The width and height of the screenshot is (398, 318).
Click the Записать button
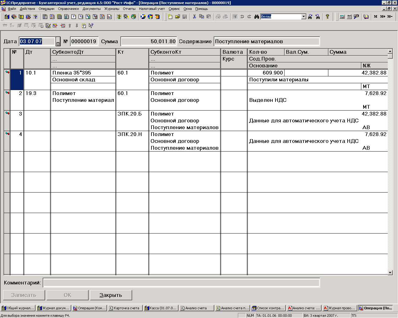(x=24, y=295)
